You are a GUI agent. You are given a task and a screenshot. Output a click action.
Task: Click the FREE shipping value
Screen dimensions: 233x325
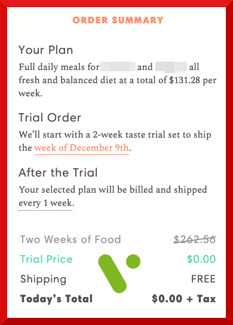click(203, 279)
